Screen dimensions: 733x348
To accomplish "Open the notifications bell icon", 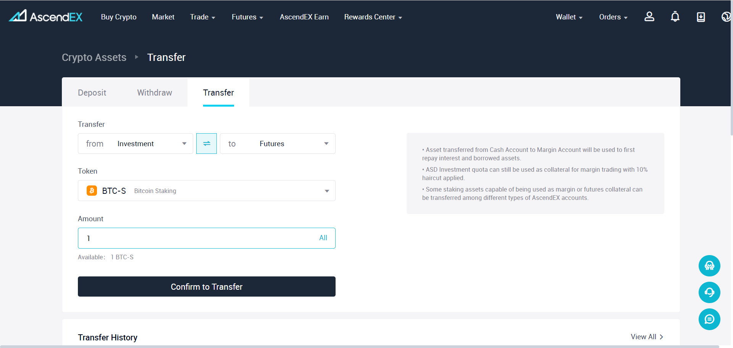I will [675, 17].
